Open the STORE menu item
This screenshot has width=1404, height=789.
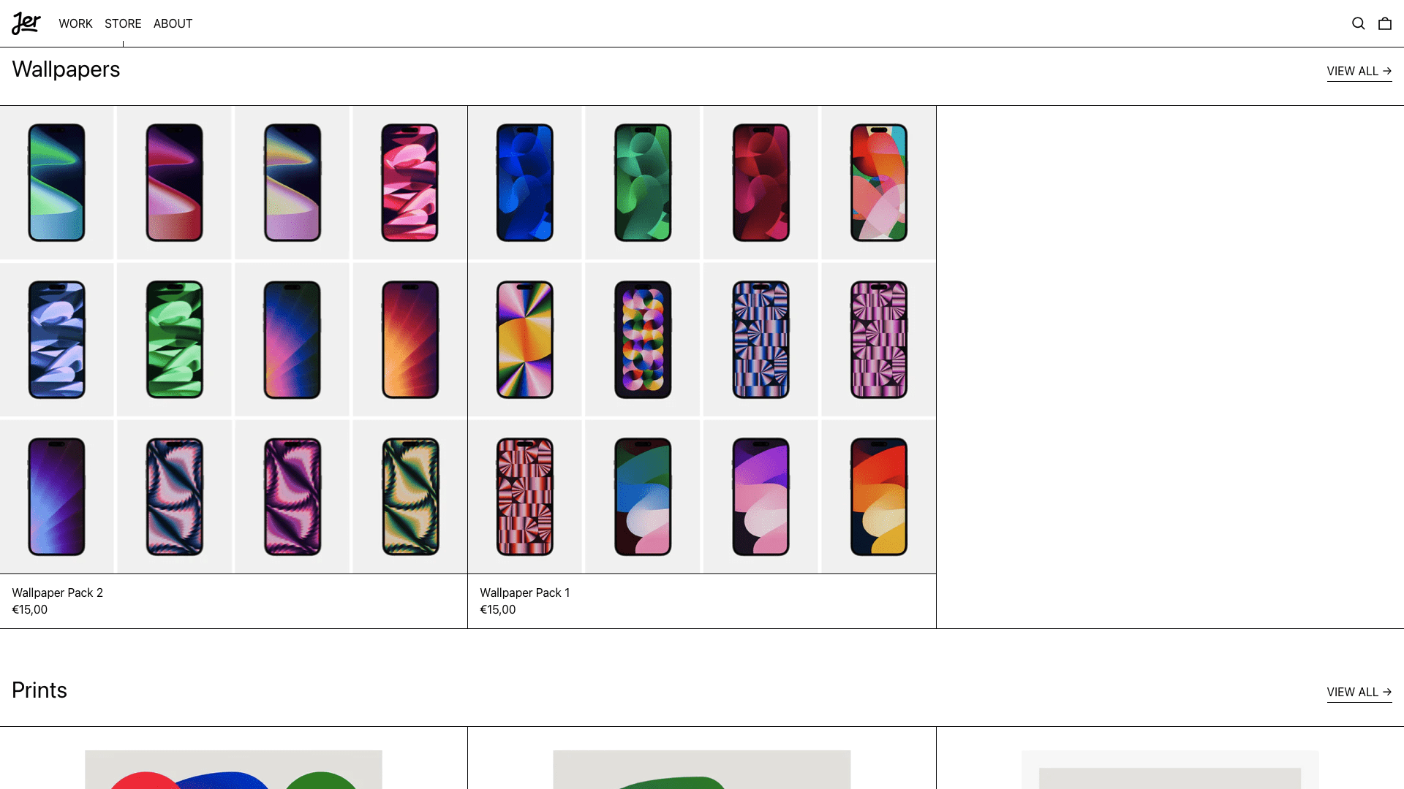click(123, 23)
